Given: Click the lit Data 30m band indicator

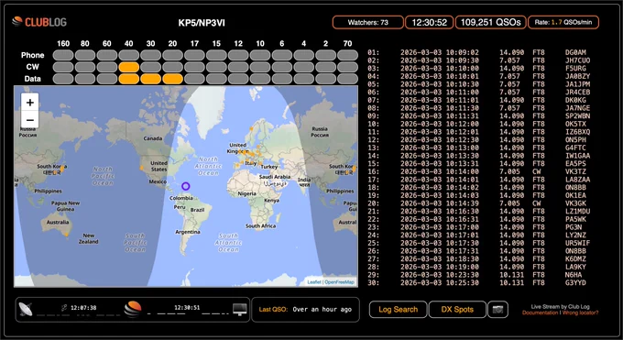Looking at the screenshot, I should tap(150, 79).
